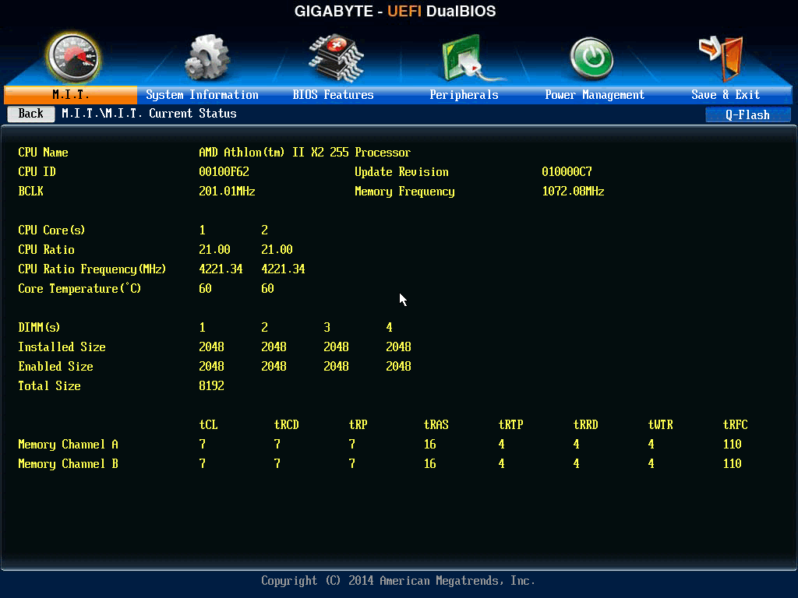
Task: Select the BIOS Features chip icon
Action: pyautogui.click(x=336, y=58)
